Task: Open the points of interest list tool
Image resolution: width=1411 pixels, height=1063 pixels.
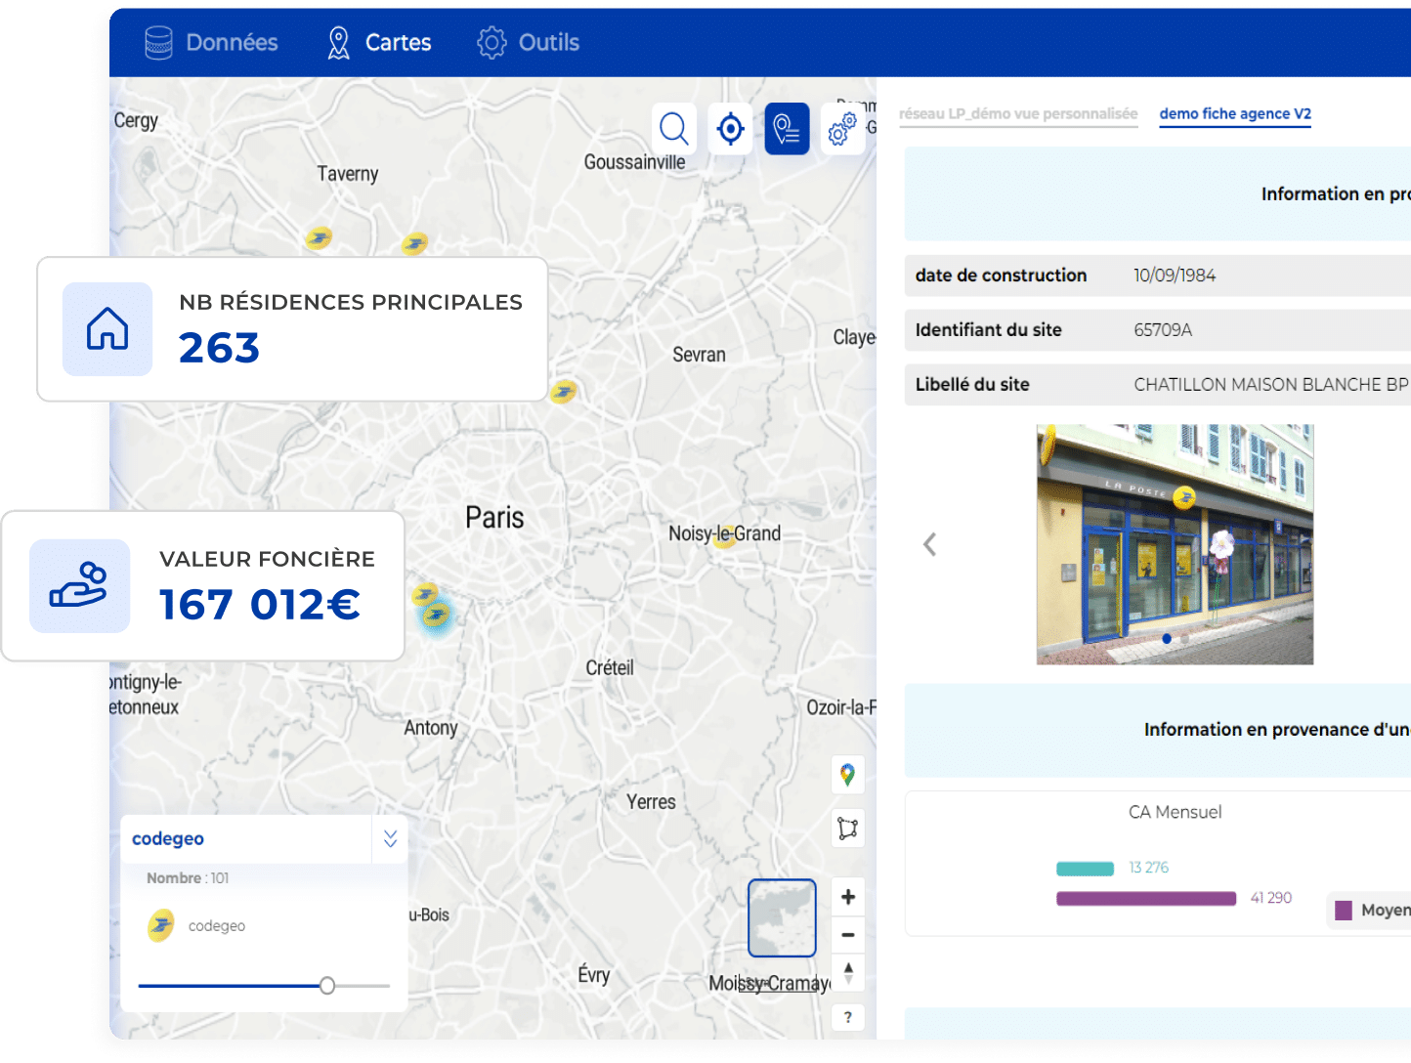Action: tap(787, 128)
